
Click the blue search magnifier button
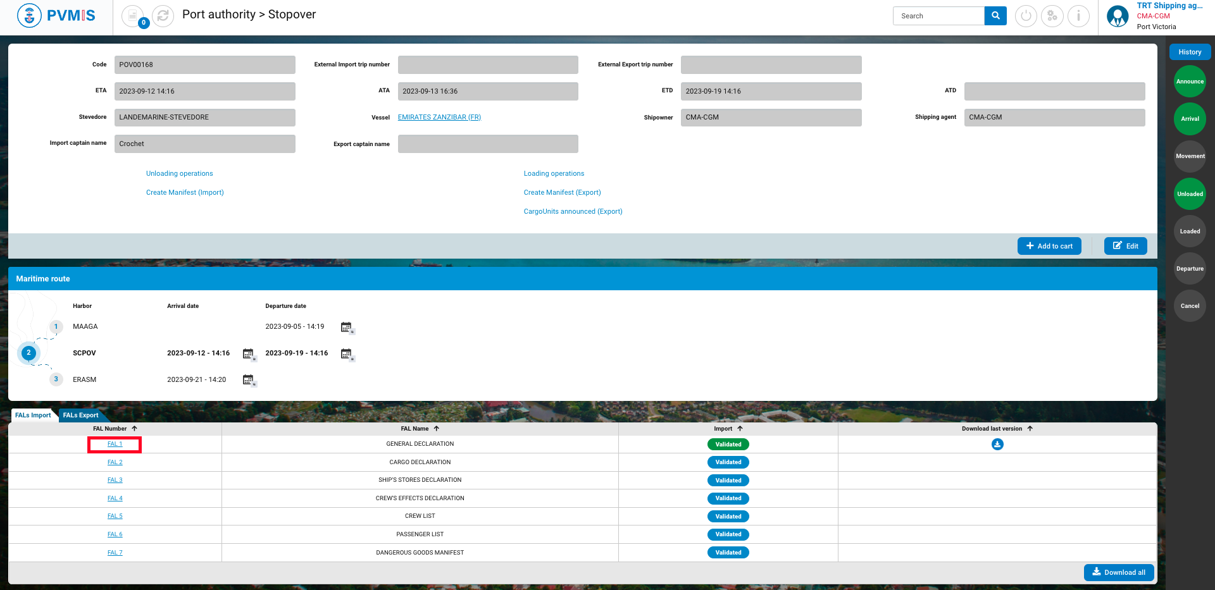pyautogui.click(x=995, y=16)
